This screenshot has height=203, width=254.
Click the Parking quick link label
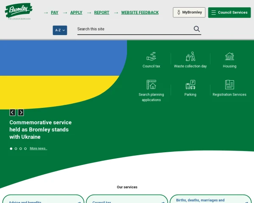[190, 95]
